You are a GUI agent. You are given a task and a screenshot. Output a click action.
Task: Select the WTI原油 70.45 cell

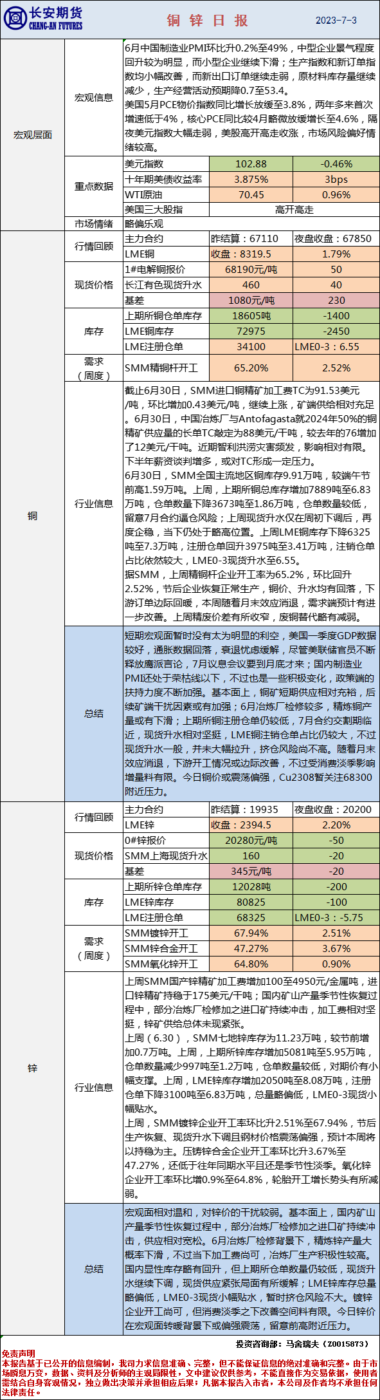click(251, 195)
